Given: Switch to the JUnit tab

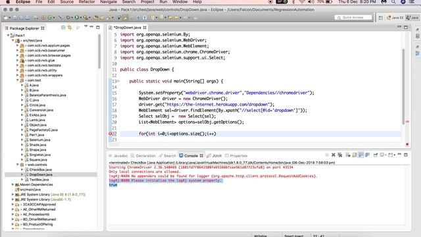Looking at the screenshot, I should pyautogui.click(x=214, y=155).
